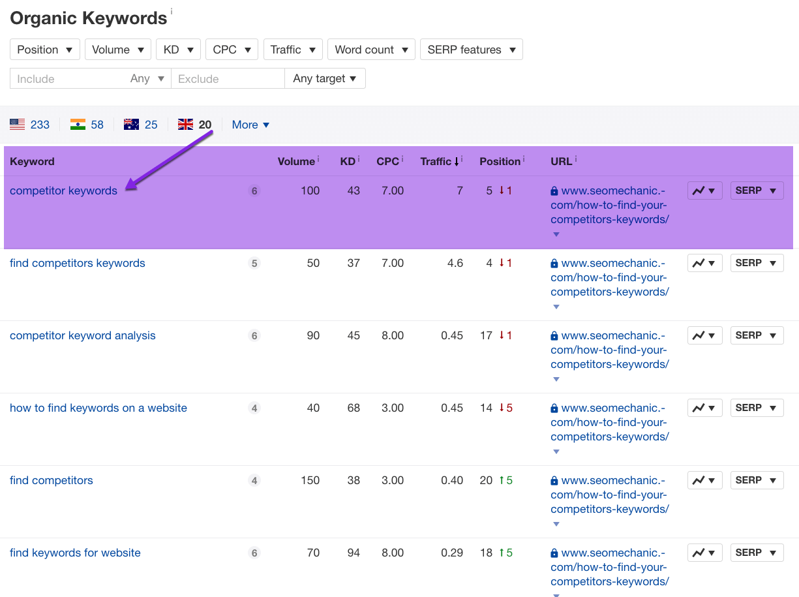Expand the Any target dropdown
The height and width of the screenshot is (597, 799).
click(325, 78)
